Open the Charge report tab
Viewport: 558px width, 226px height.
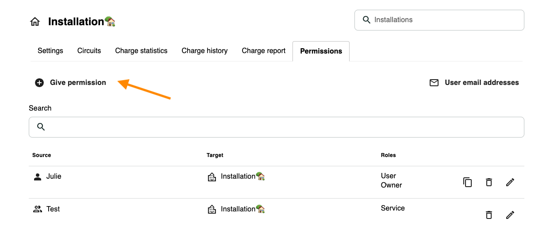pyautogui.click(x=264, y=51)
